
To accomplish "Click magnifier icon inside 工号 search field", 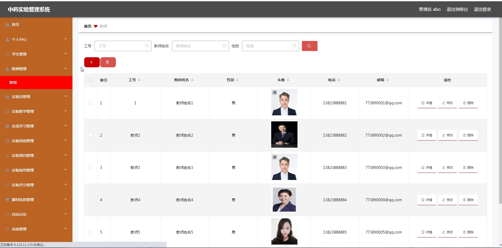I will point(147,46).
